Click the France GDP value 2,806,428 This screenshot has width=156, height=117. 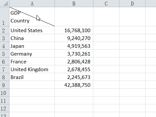74,61
